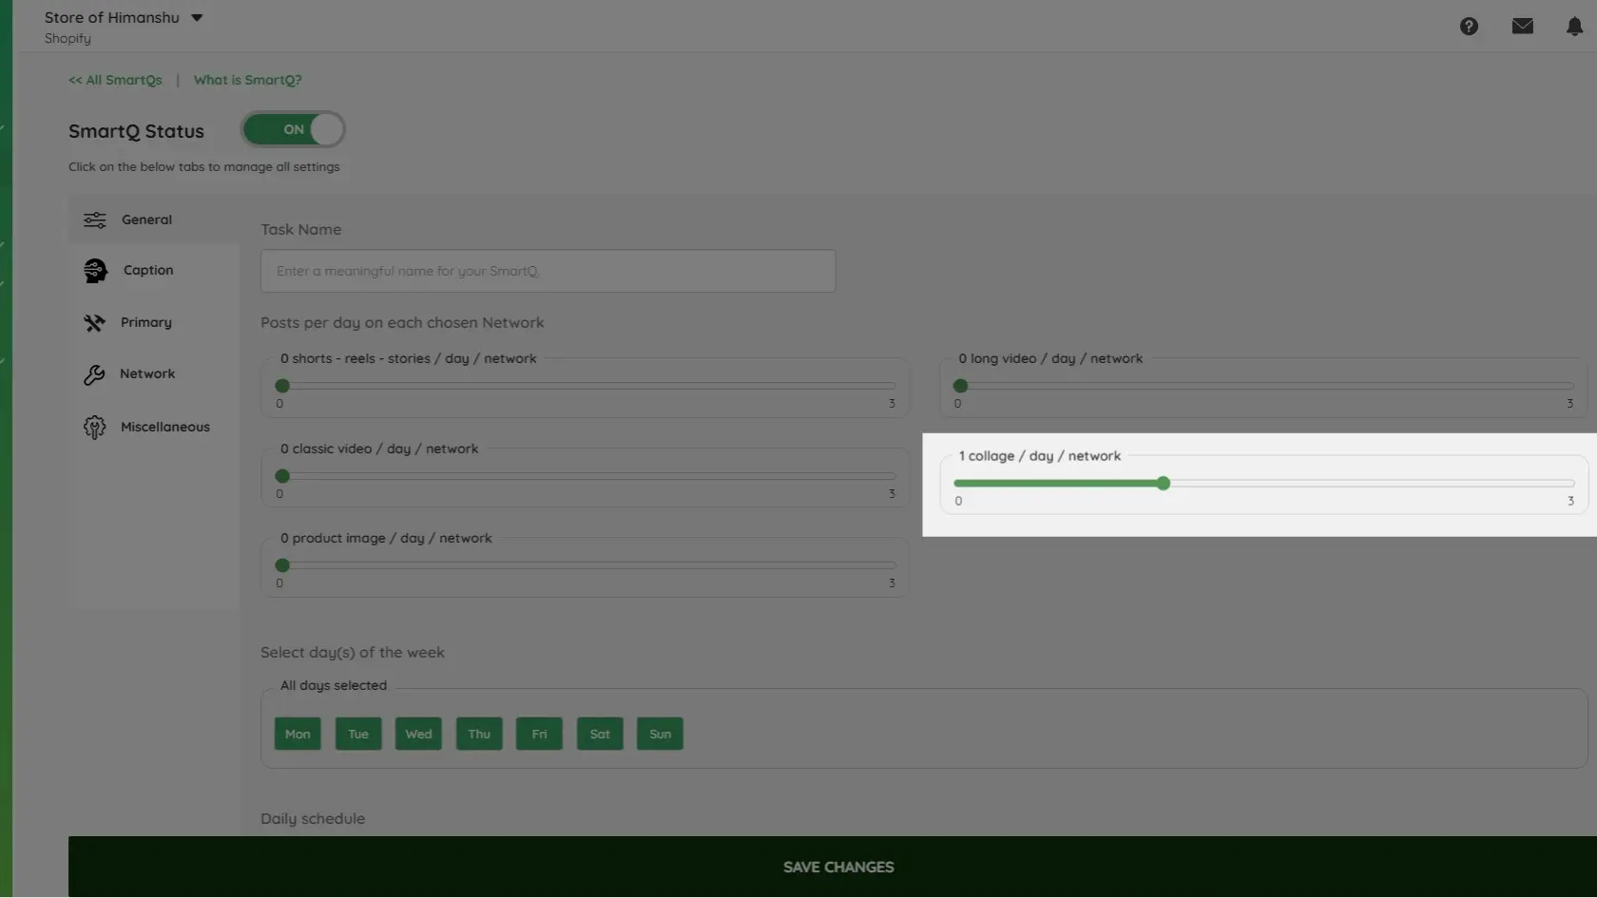Click the Miscellaneous gear-head icon
The width and height of the screenshot is (1597, 898).
coord(94,428)
